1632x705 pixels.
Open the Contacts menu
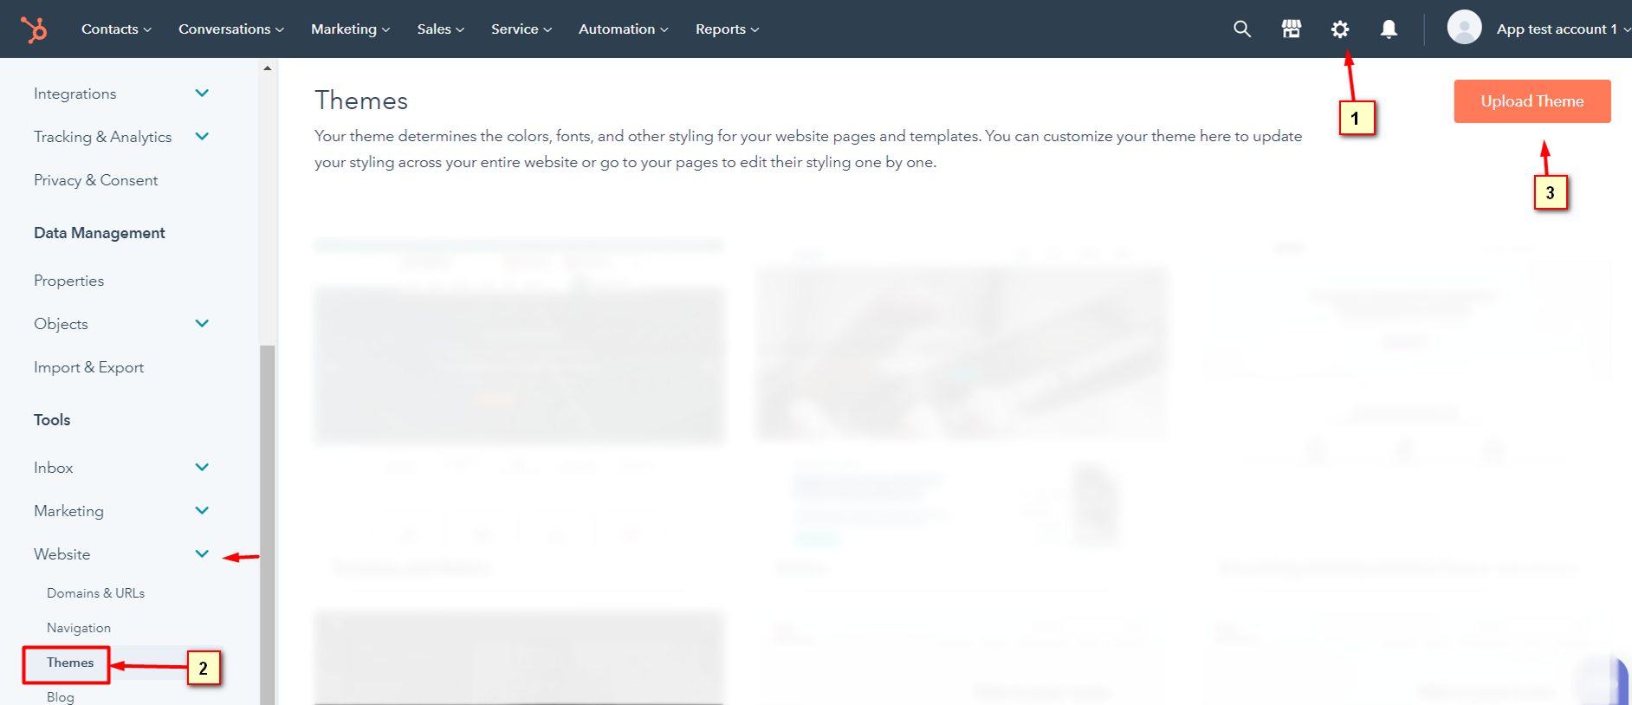point(116,29)
